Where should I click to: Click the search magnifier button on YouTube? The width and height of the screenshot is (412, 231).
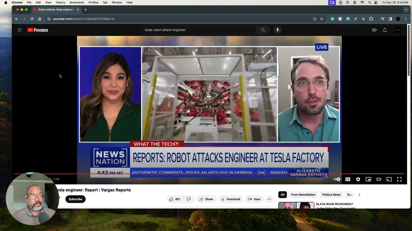263,30
